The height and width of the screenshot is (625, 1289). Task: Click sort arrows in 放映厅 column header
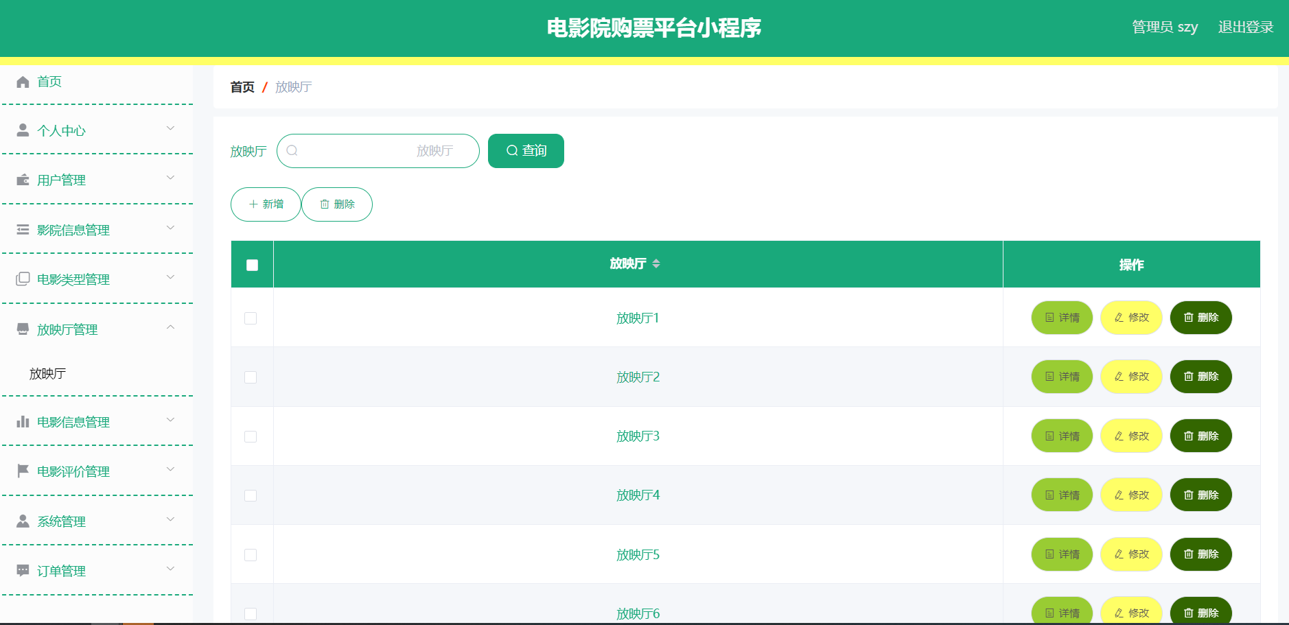tap(656, 263)
